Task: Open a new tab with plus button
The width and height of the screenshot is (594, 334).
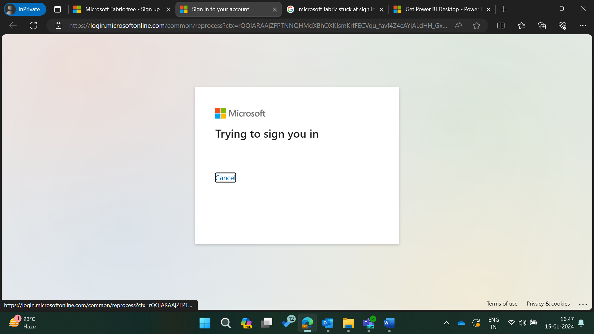Action: coord(504,9)
